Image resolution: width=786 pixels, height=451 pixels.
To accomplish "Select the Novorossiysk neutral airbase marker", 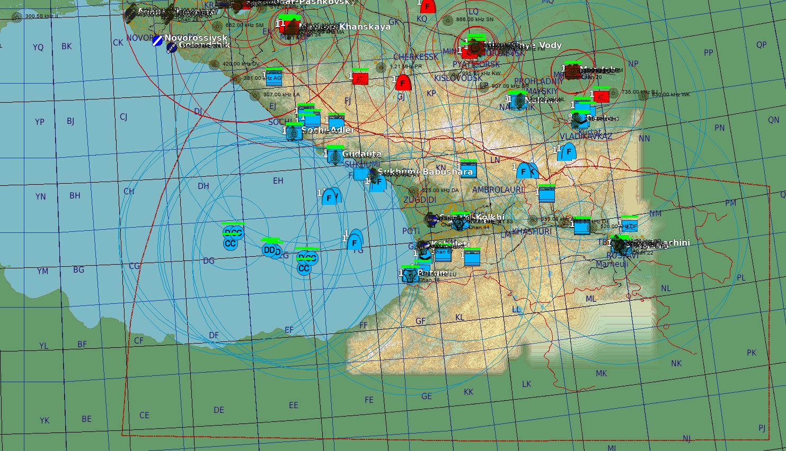I will [157, 40].
